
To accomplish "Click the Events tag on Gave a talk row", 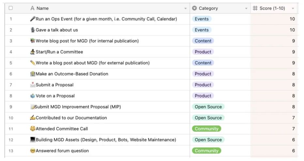I will 202,30.
